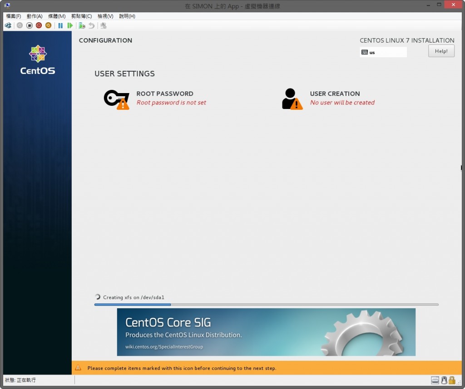The height and width of the screenshot is (389, 465).
Task: Click the us keyboard layout indicator
Action: (383, 52)
